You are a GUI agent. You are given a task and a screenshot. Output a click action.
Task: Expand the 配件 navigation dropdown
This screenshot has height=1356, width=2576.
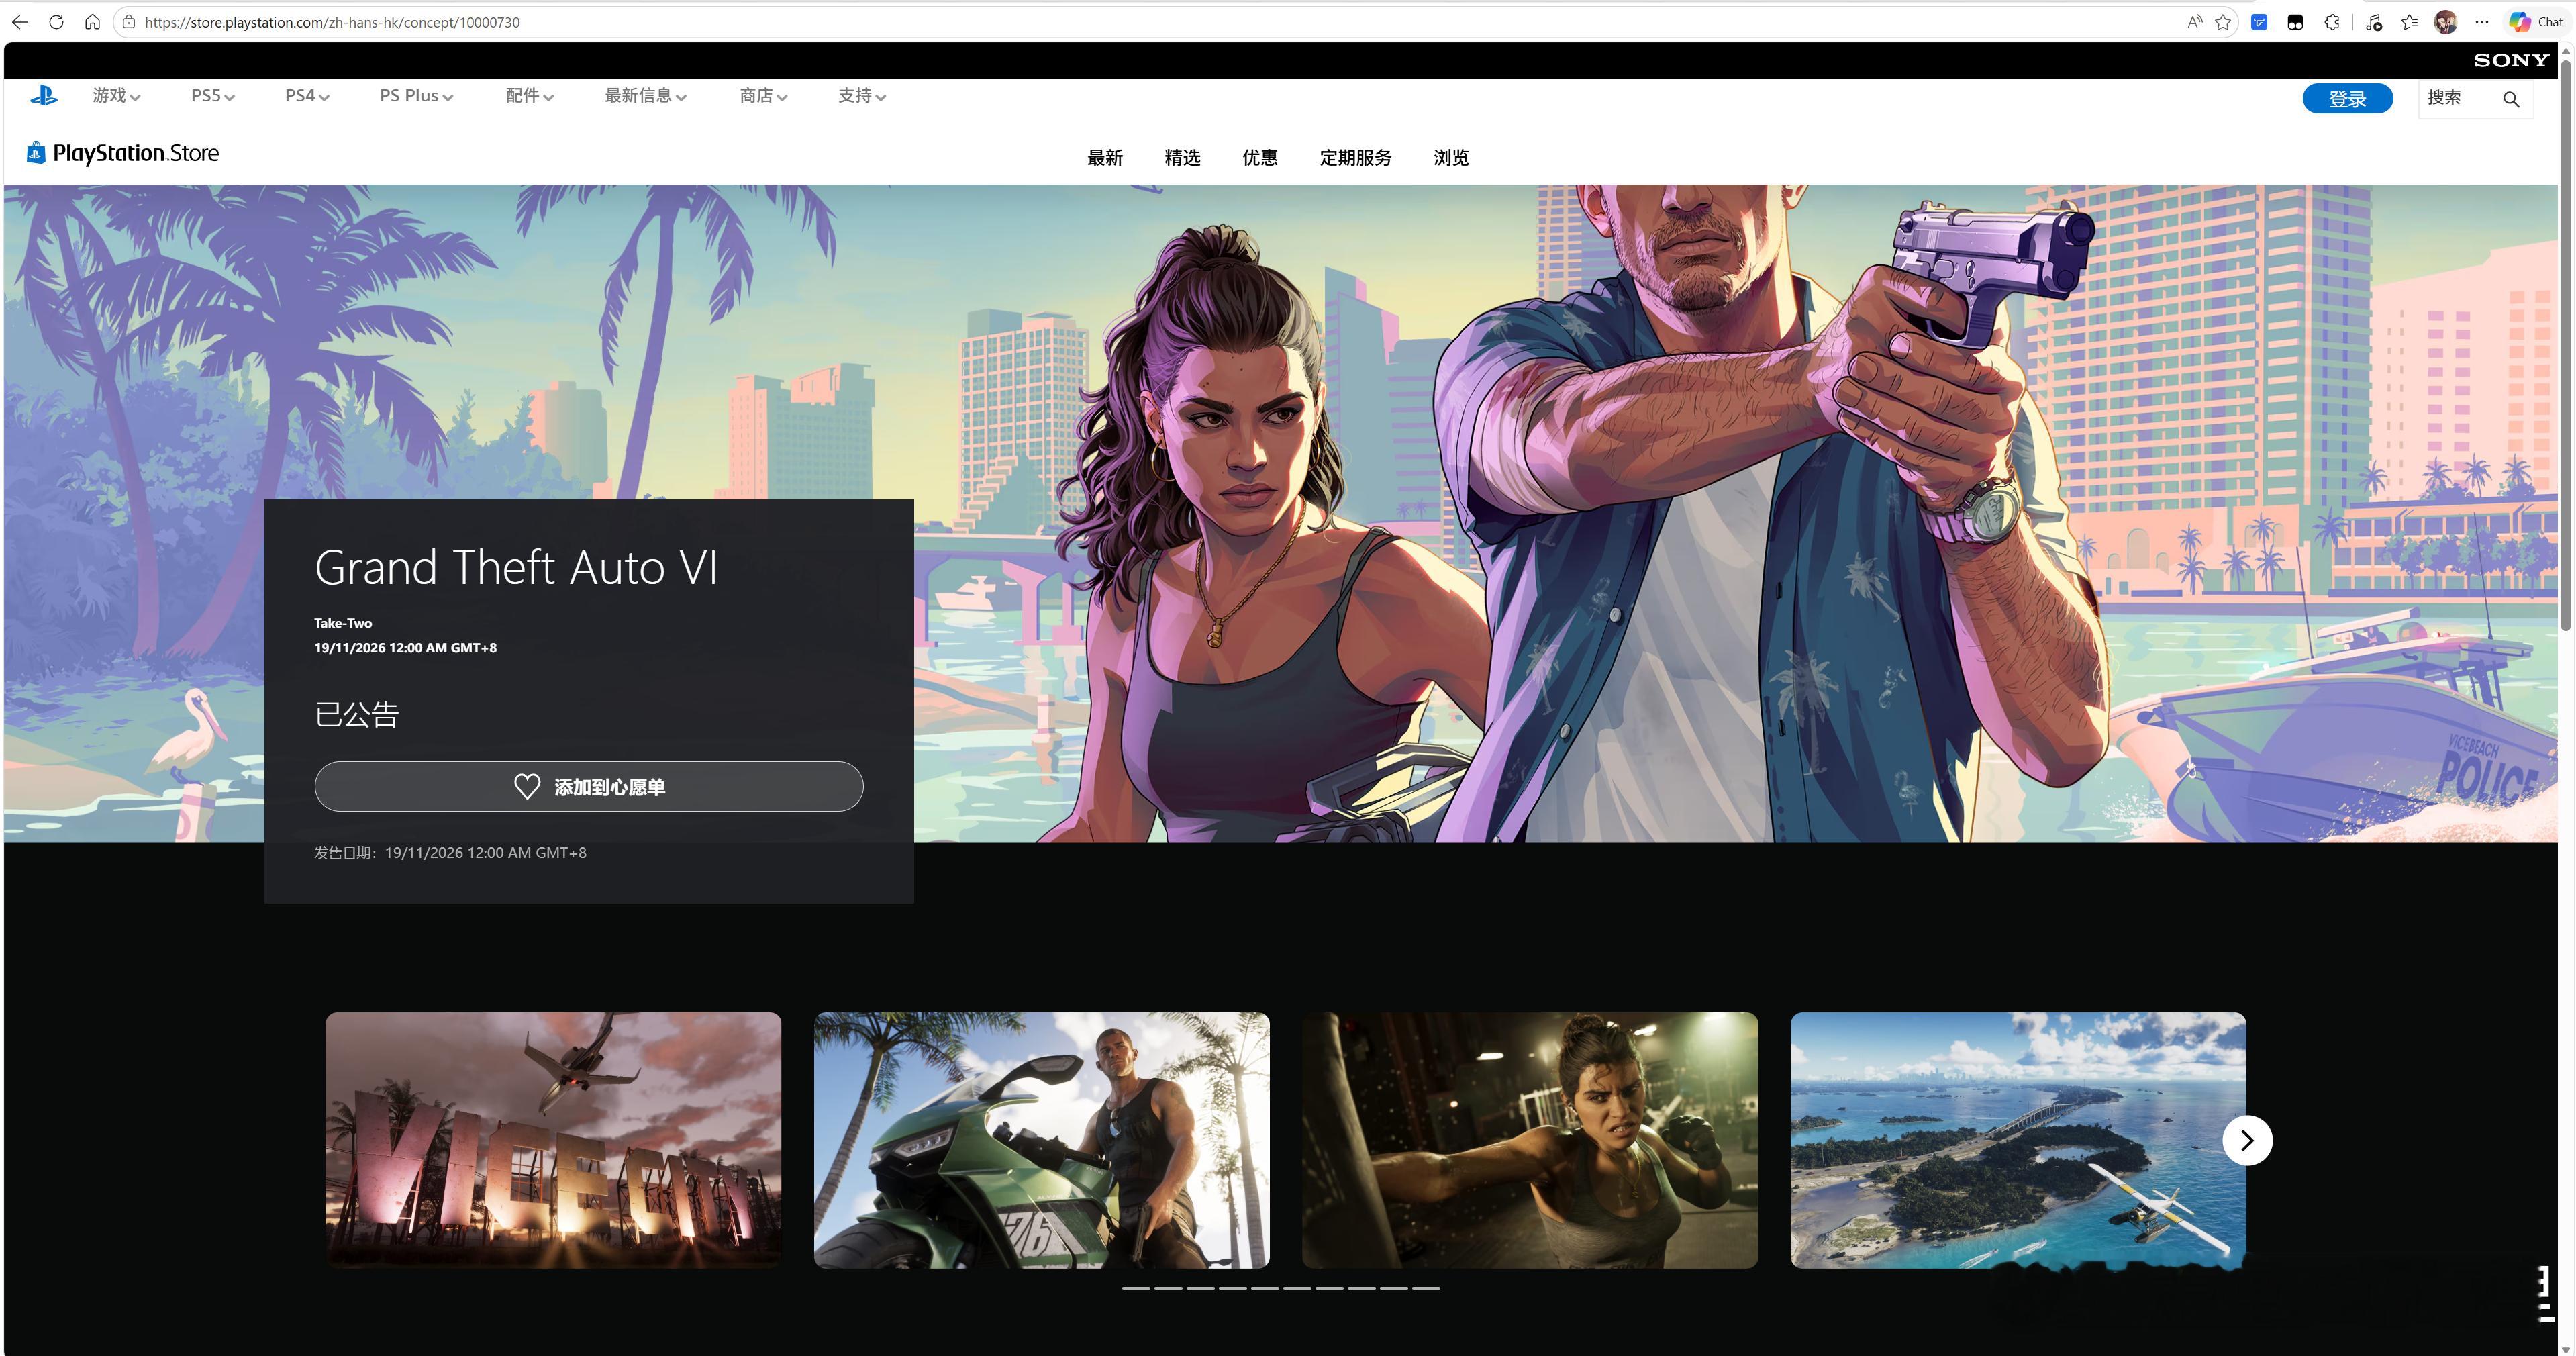tap(529, 96)
